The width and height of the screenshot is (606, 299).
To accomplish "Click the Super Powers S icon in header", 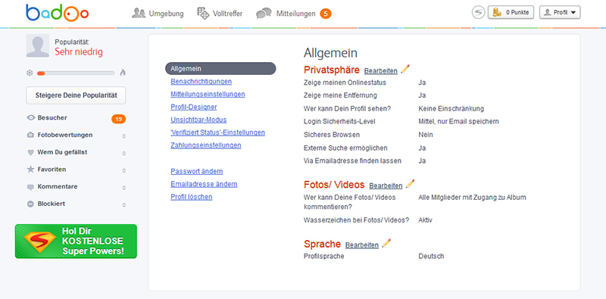I will tap(479, 12).
